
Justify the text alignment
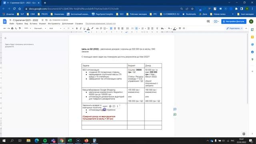coord(122,28)
